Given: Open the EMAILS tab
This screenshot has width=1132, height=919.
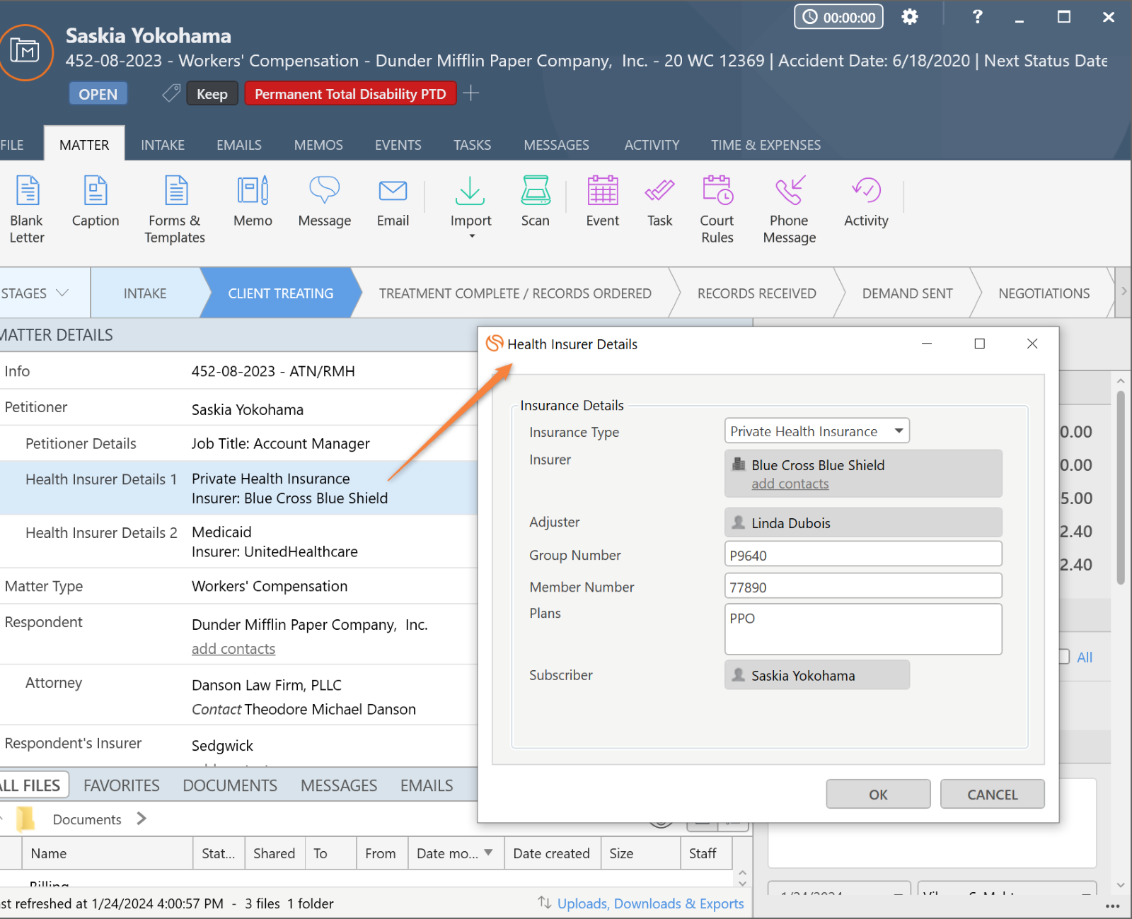Looking at the screenshot, I should coord(239,145).
